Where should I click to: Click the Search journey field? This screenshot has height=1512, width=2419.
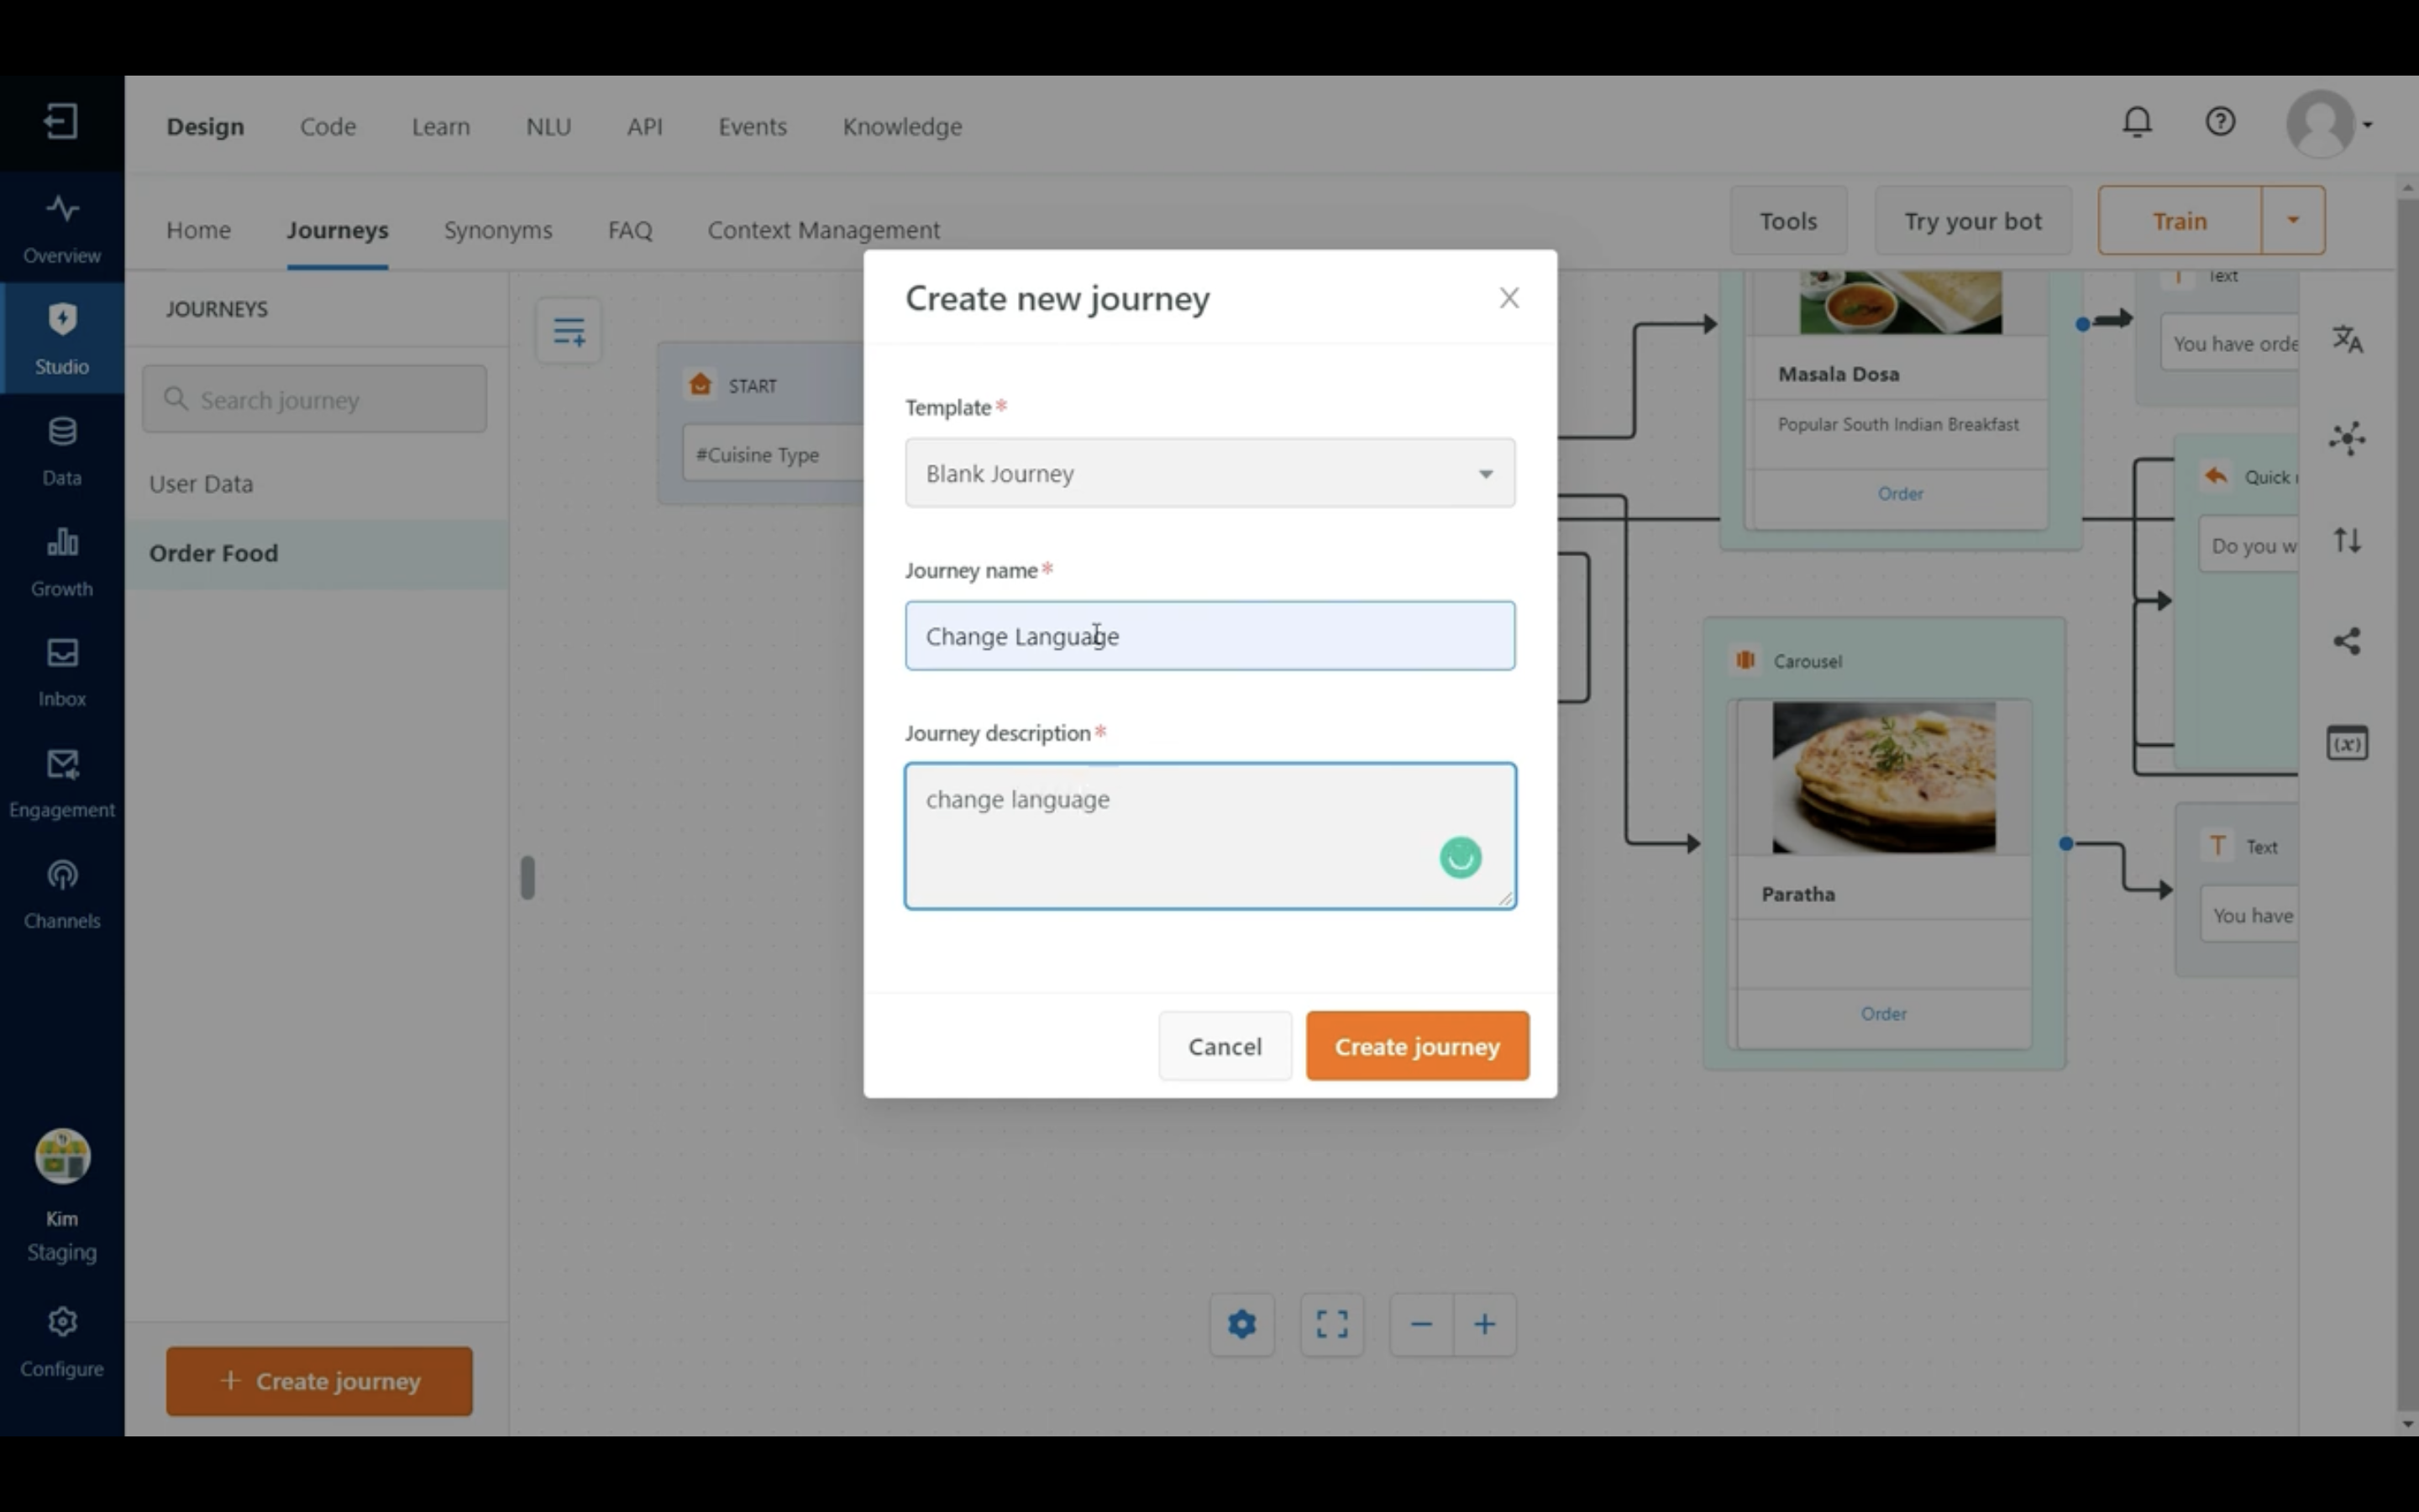coord(314,399)
